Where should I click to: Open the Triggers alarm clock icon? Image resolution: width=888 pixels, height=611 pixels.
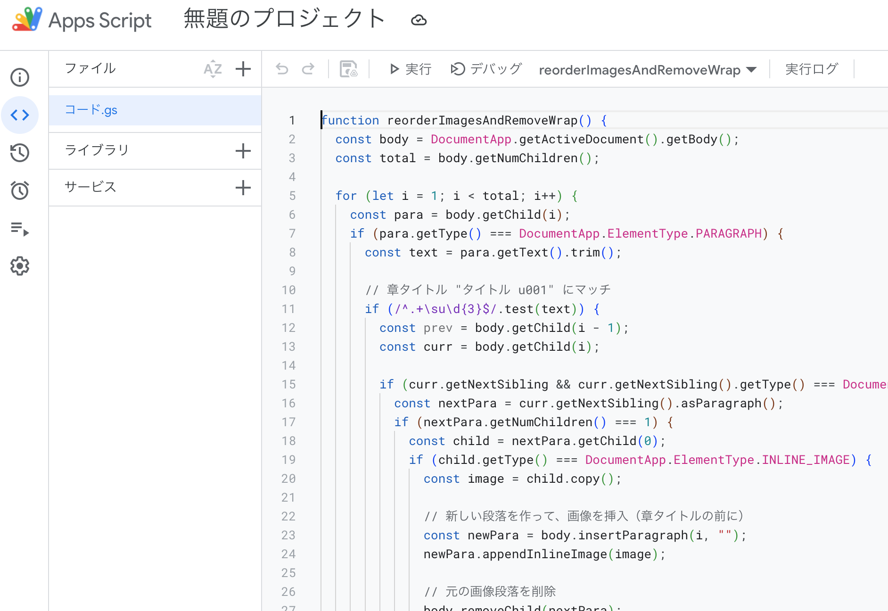[x=20, y=190]
